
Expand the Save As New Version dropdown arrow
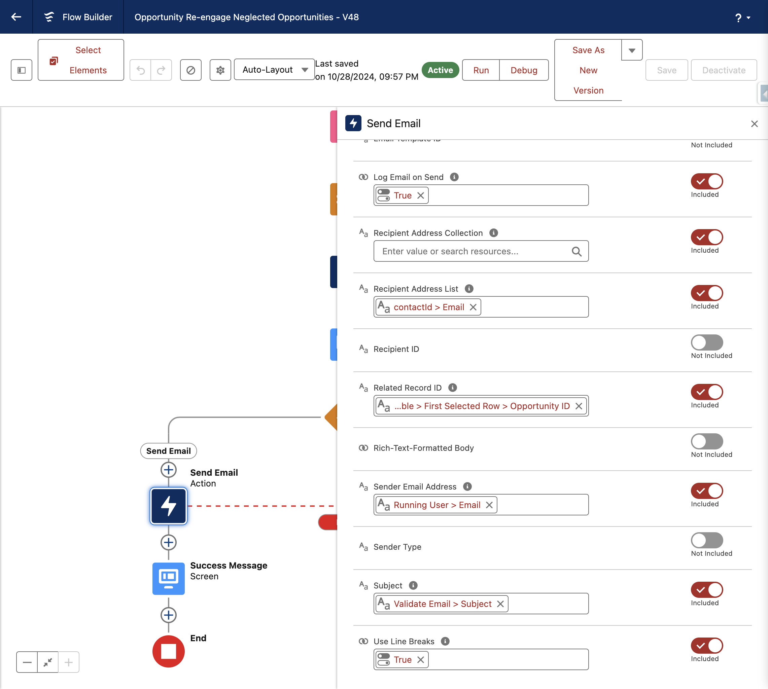(x=632, y=50)
